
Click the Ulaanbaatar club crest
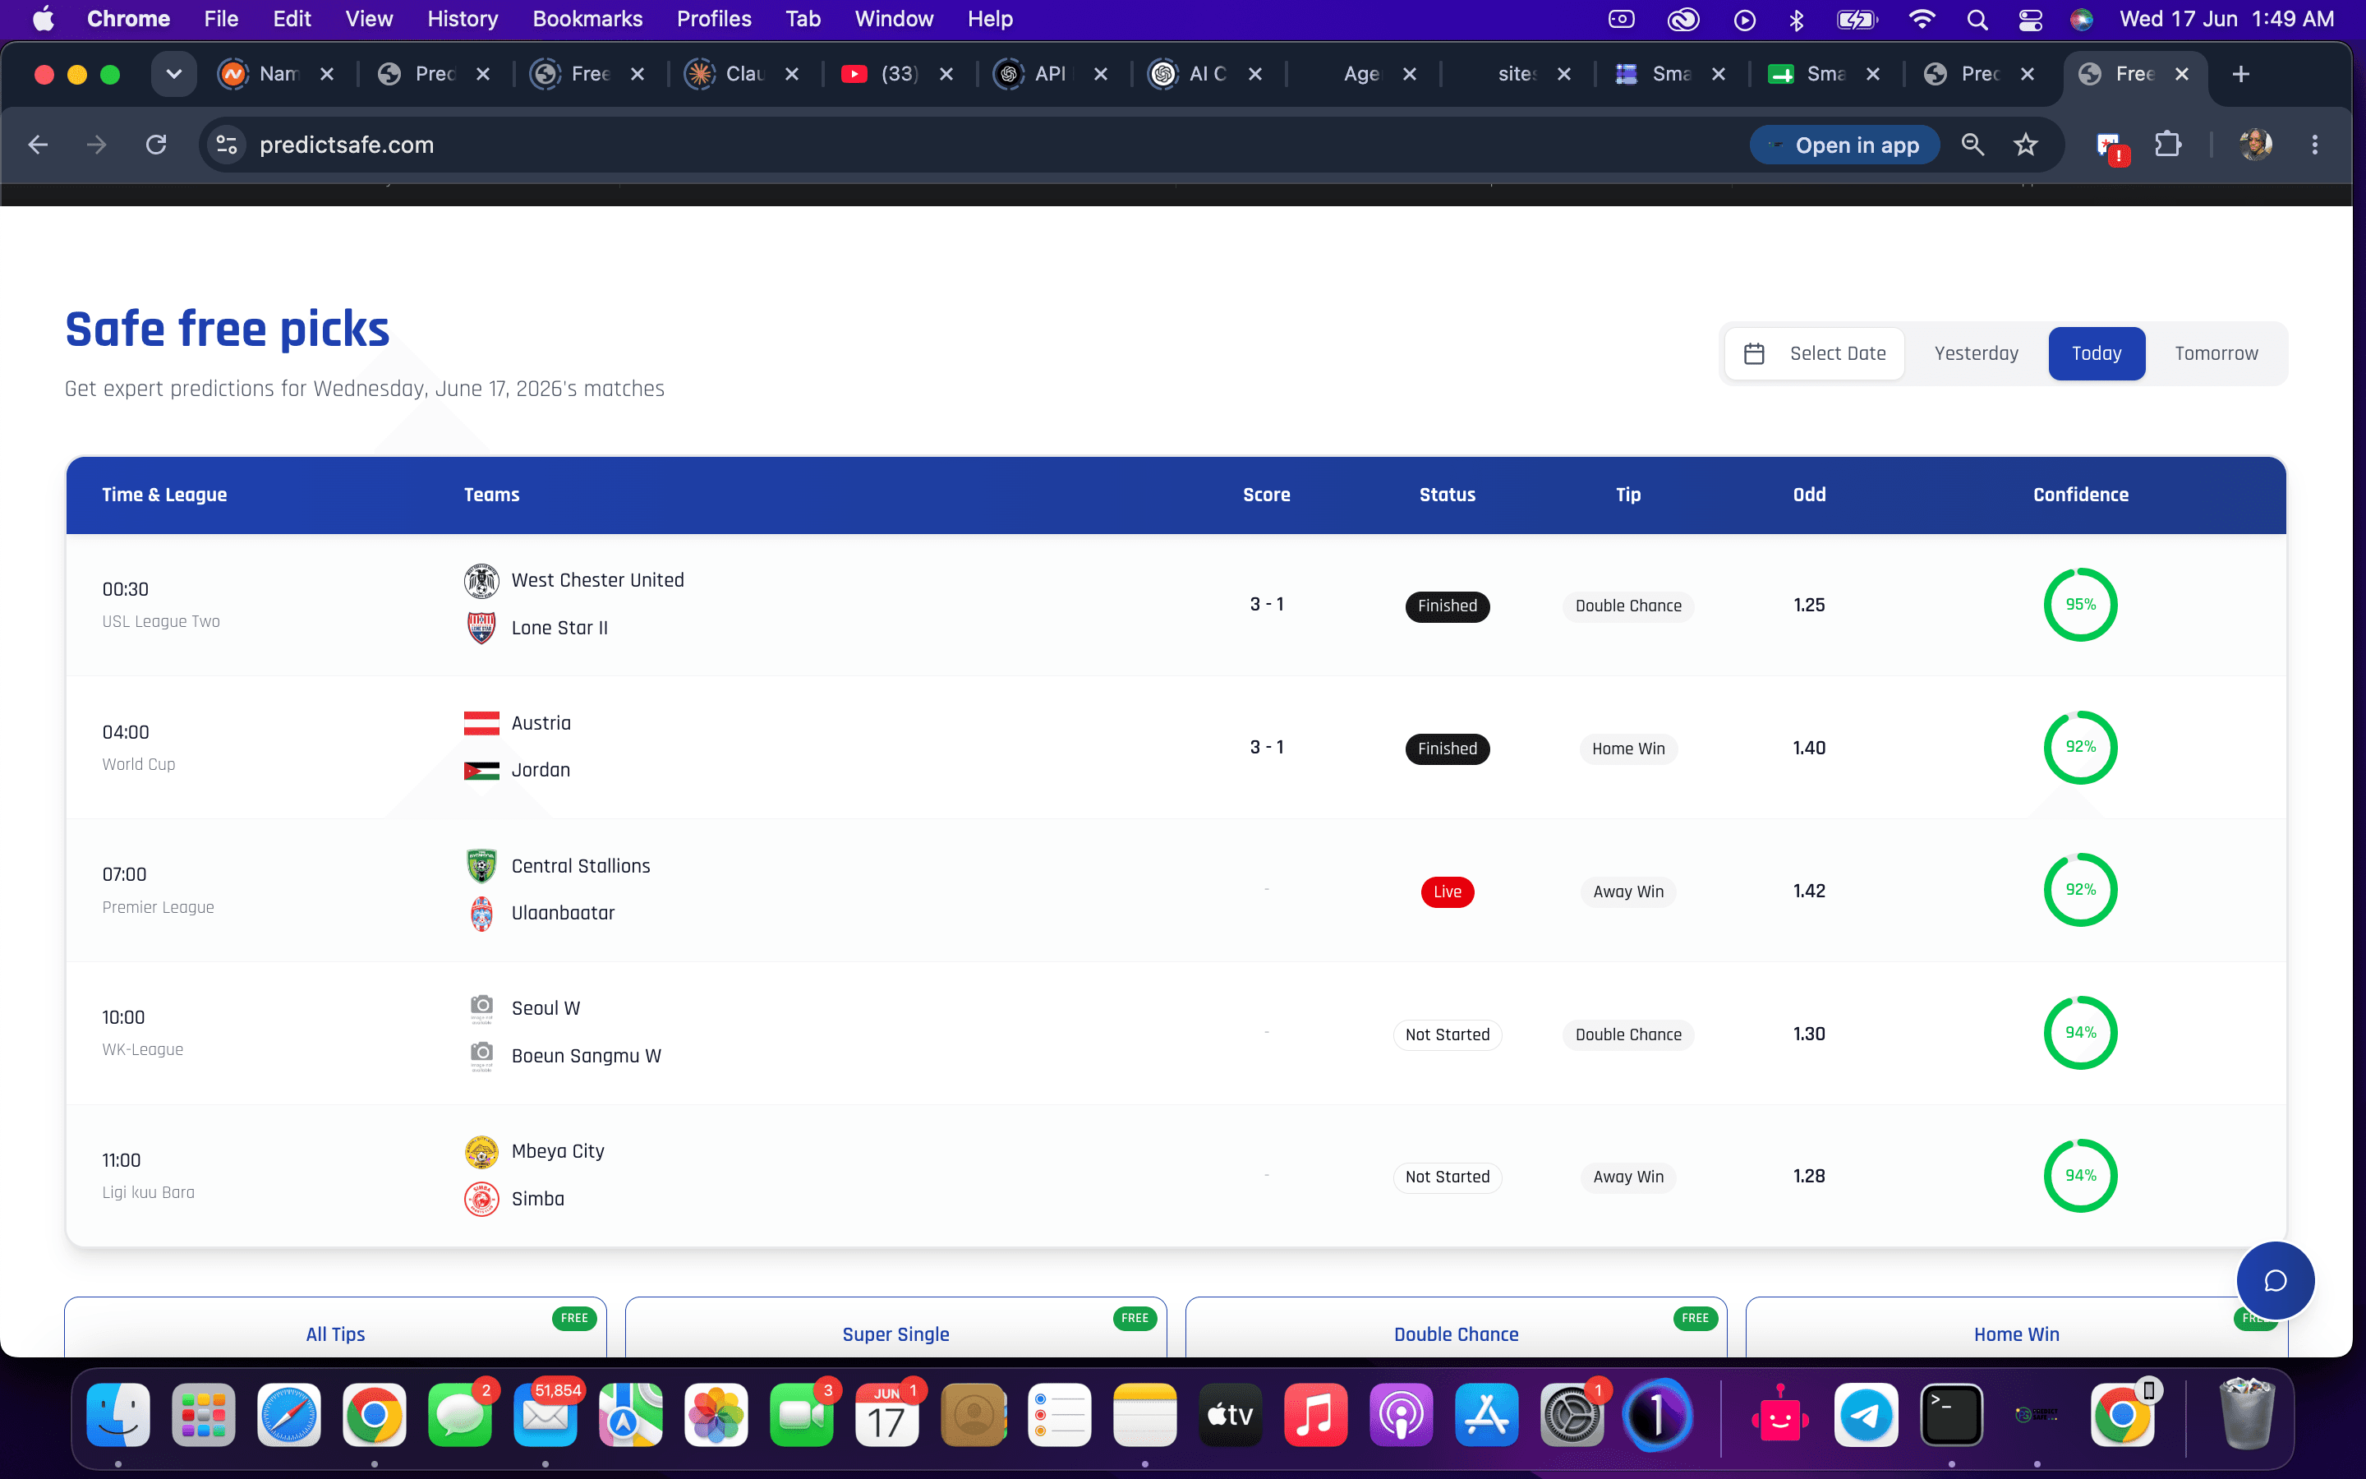tap(481, 914)
